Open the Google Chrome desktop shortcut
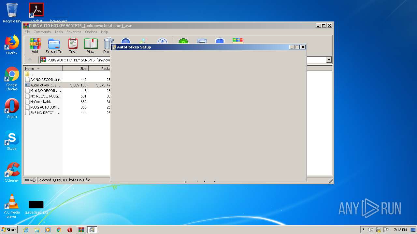The width and height of the screenshot is (417, 234). point(12,79)
